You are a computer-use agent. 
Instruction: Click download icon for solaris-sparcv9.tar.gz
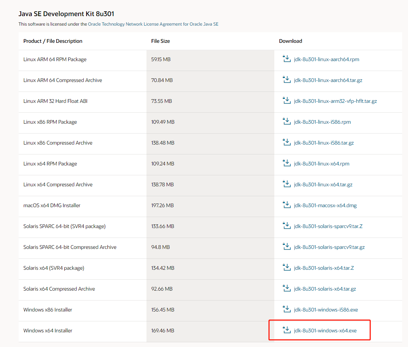point(287,246)
